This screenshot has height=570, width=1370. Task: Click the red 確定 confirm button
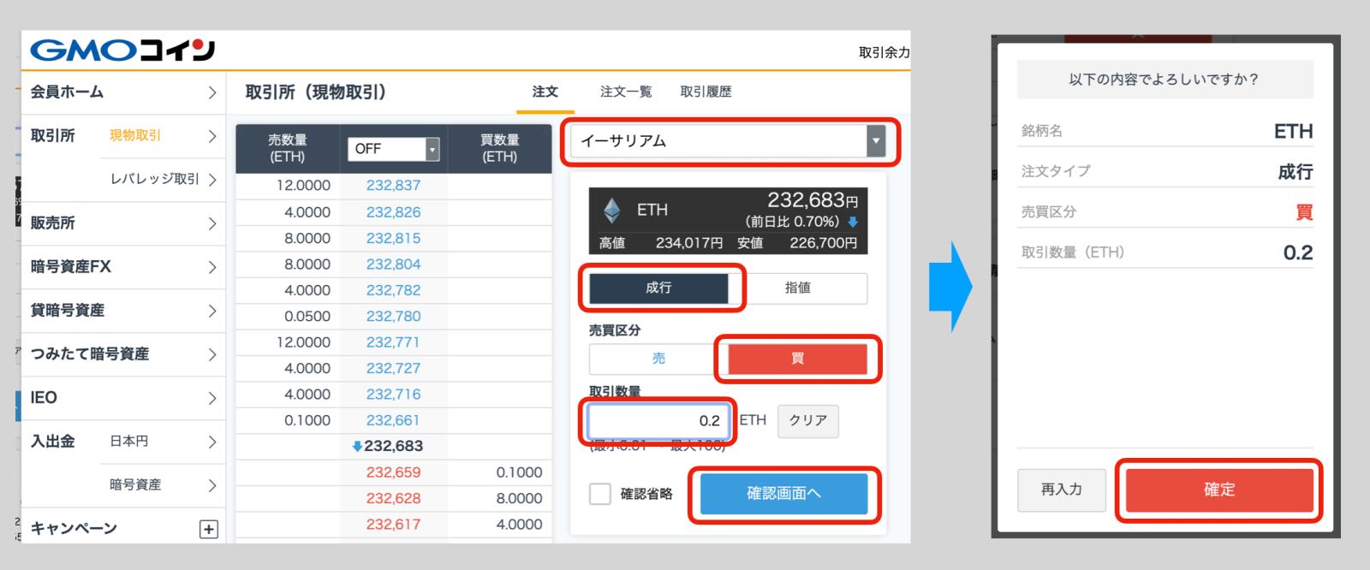pyautogui.click(x=1219, y=490)
